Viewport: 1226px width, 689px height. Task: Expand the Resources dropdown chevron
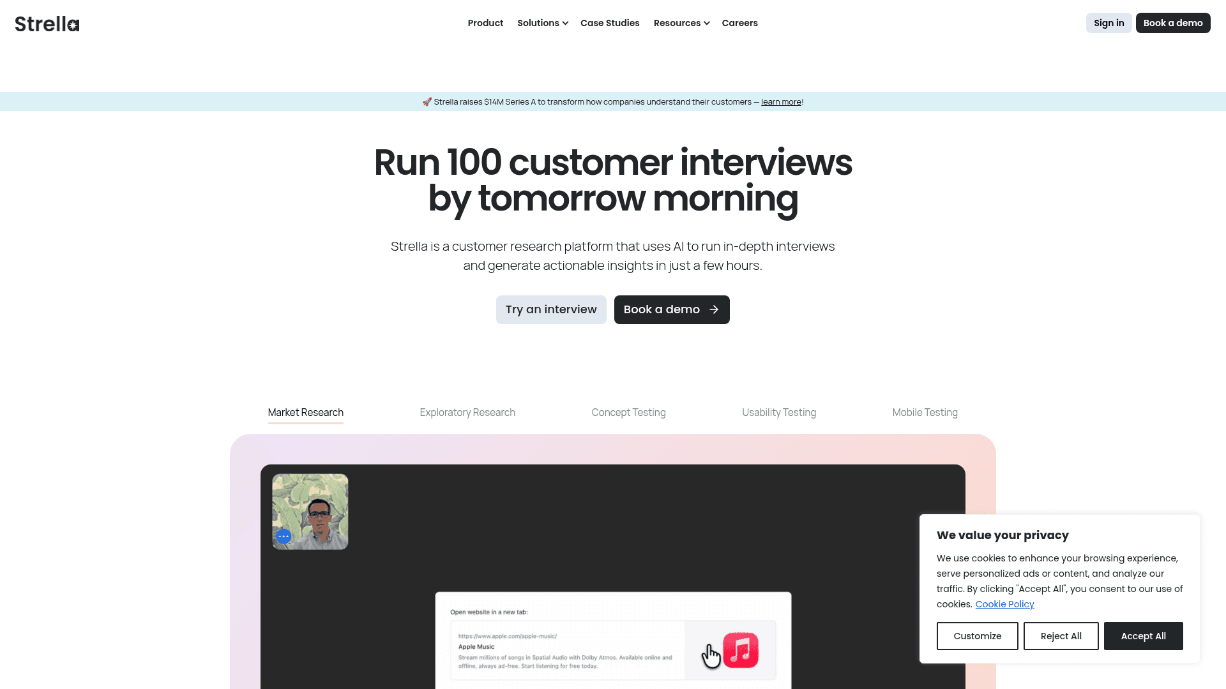[706, 24]
